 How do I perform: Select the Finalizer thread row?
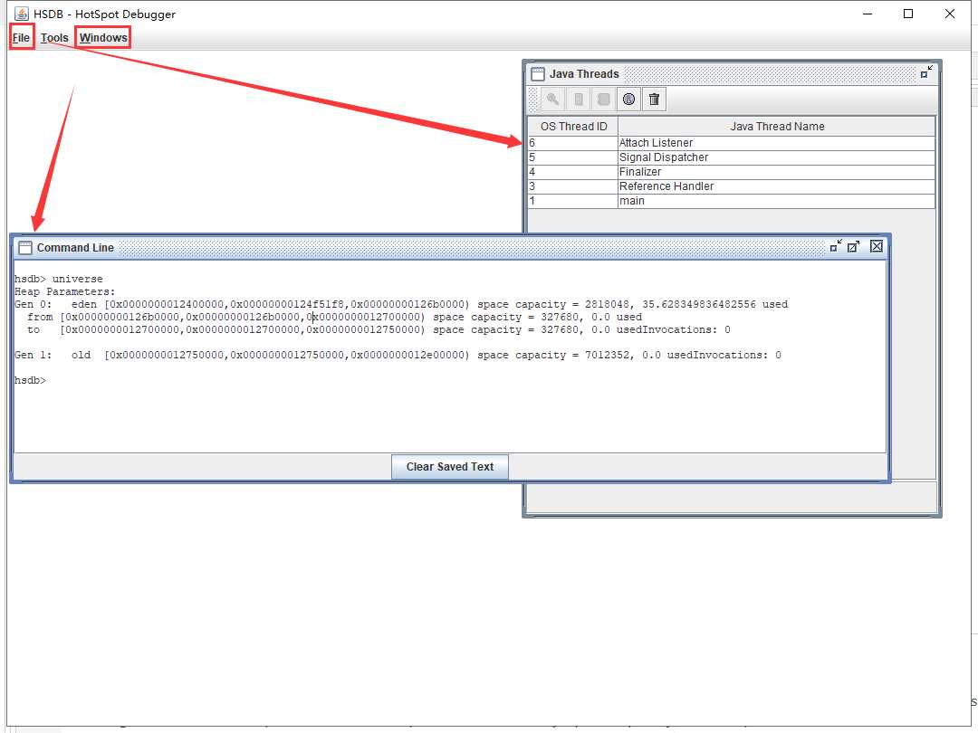pos(732,171)
